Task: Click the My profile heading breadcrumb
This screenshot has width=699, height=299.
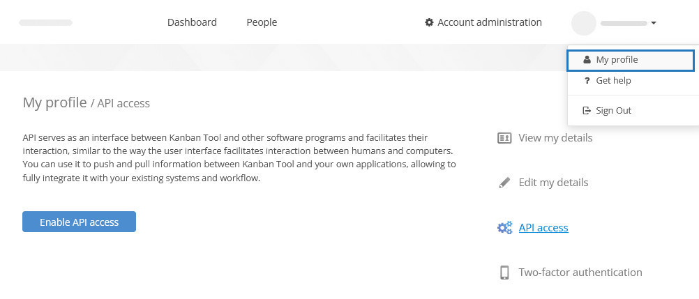Action: (x=54, y=102)
